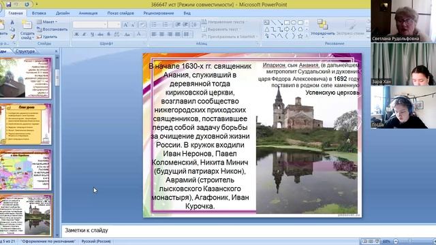Open the columns dropdown

pos(187,34)
